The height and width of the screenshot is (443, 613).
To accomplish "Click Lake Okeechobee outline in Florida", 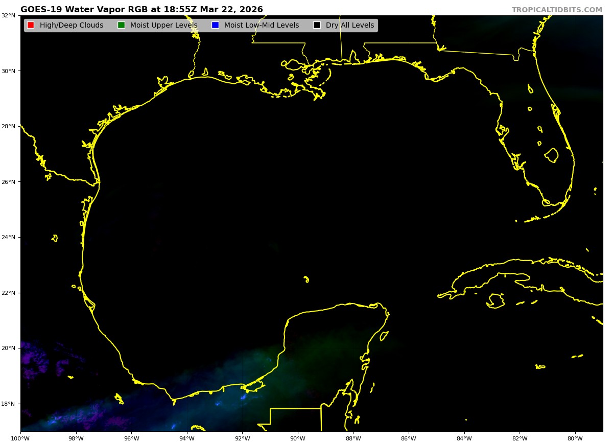I will [552, 155].
